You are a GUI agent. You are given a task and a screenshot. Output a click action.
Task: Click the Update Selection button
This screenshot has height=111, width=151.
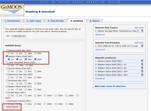12,107
